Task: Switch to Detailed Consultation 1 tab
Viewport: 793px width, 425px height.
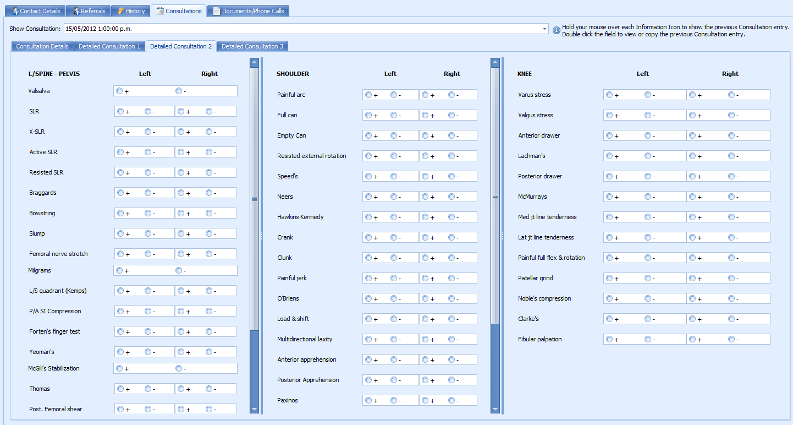Action: (x=109, y=46)
